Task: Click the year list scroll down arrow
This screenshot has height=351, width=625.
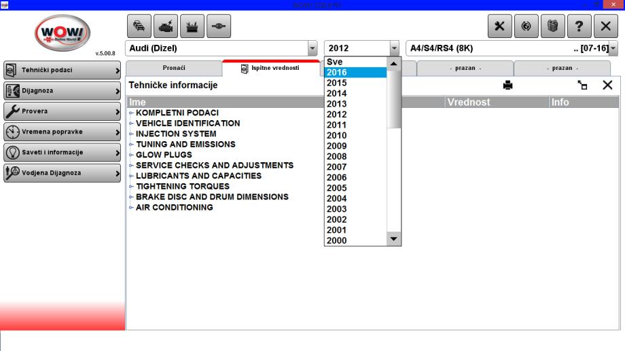Action: pos(394,239)
